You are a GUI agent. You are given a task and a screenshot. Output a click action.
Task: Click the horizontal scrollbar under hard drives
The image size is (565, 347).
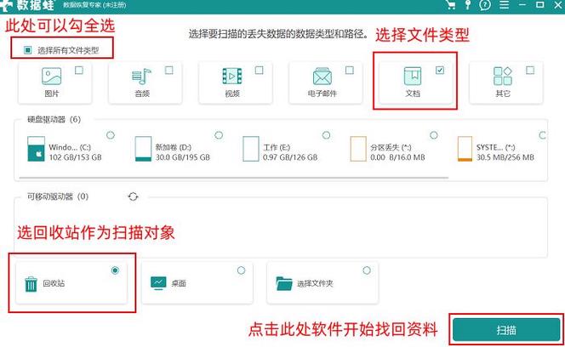coord(234,178)
